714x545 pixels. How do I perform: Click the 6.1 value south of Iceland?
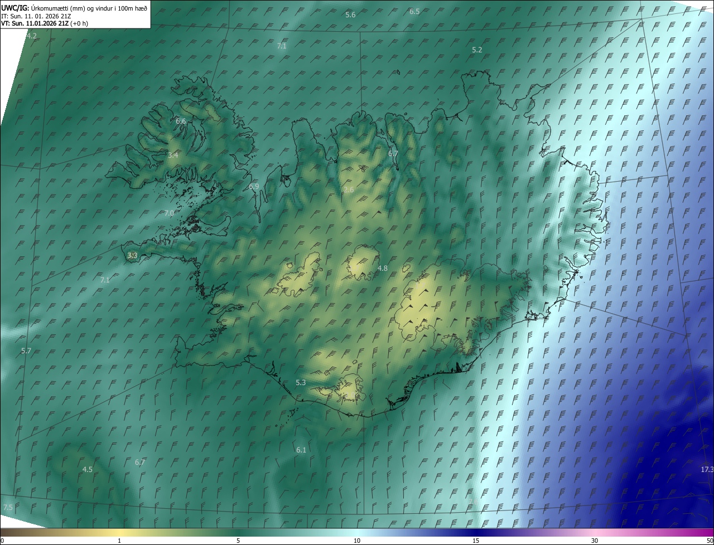(301, 450)
